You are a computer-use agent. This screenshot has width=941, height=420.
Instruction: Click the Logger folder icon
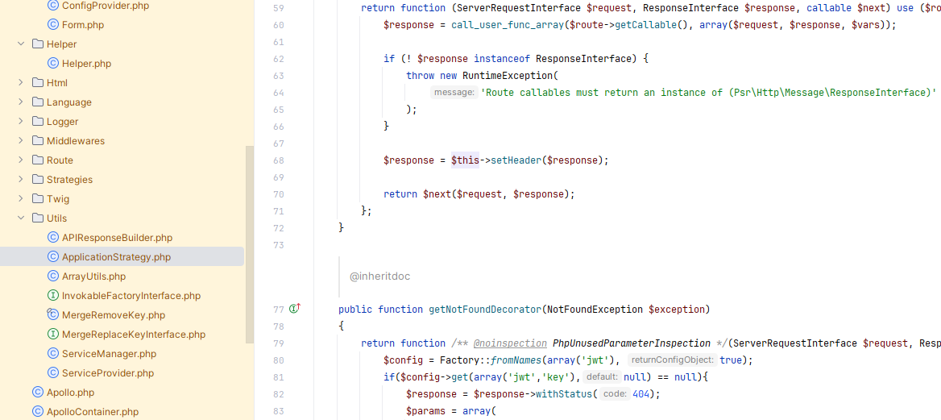pyautogui.click(x=38, y=122)
